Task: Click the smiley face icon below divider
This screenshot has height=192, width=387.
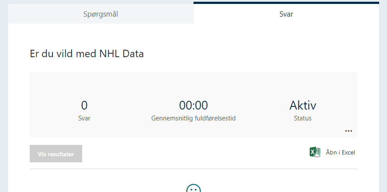Action: click(x=193, y=189)
